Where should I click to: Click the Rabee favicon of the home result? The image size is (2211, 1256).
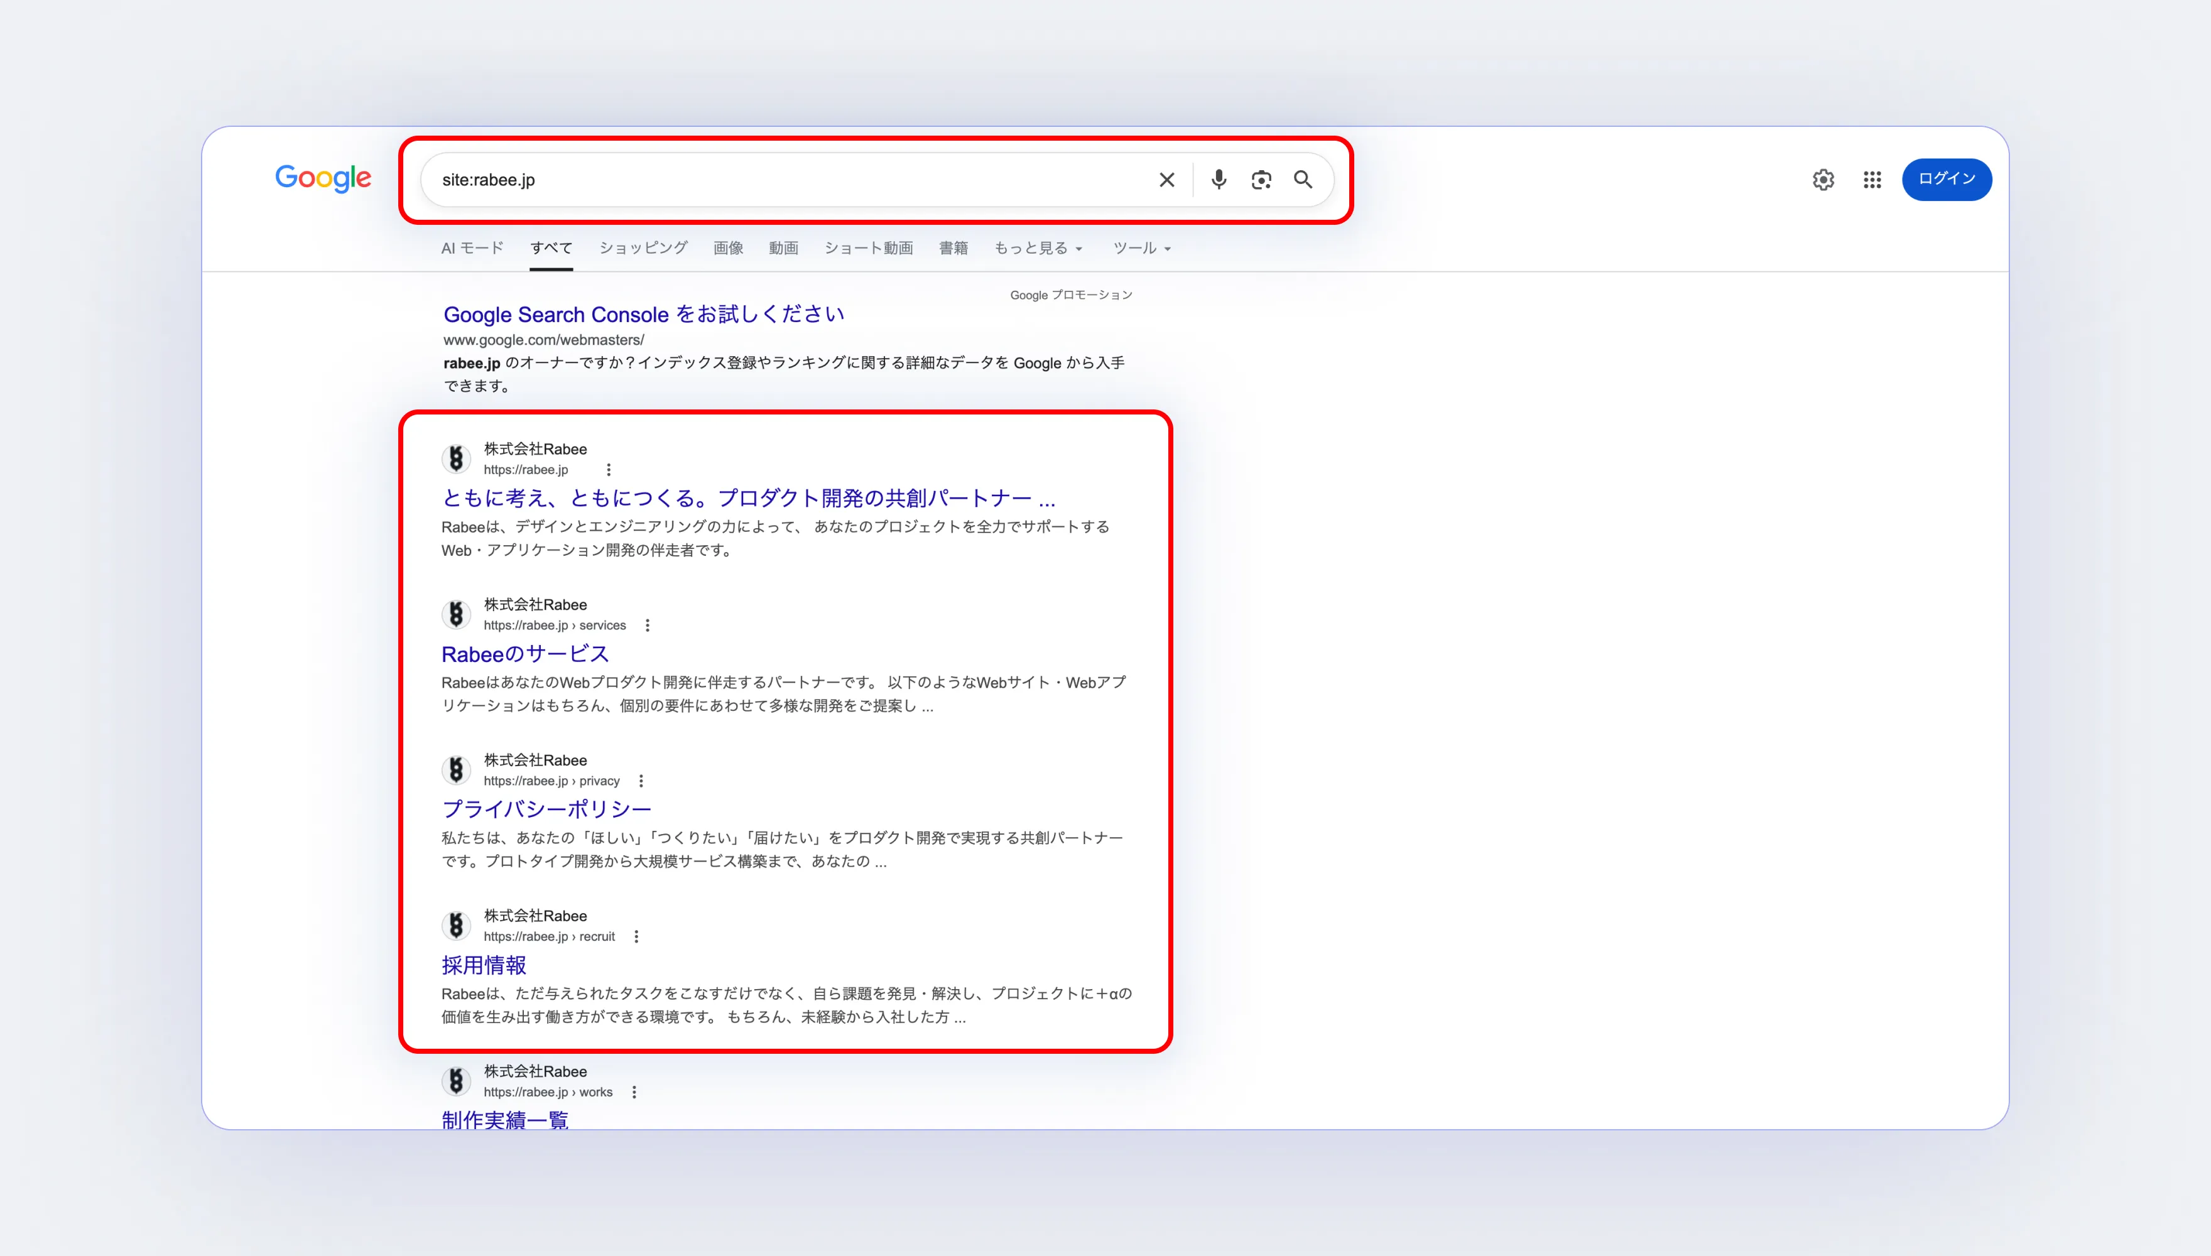pos(457,459)
